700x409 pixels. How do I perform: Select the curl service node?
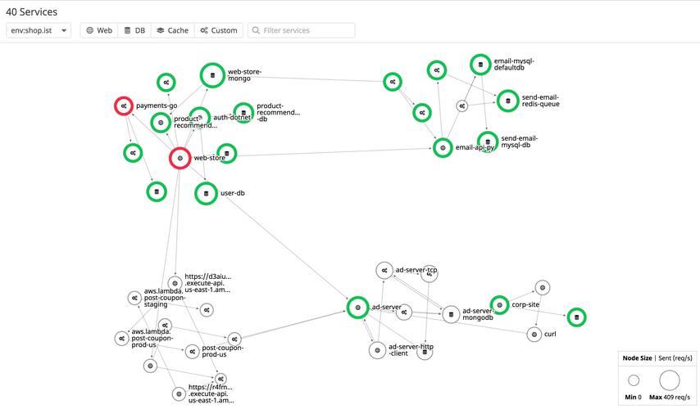[x=534, y=335]
